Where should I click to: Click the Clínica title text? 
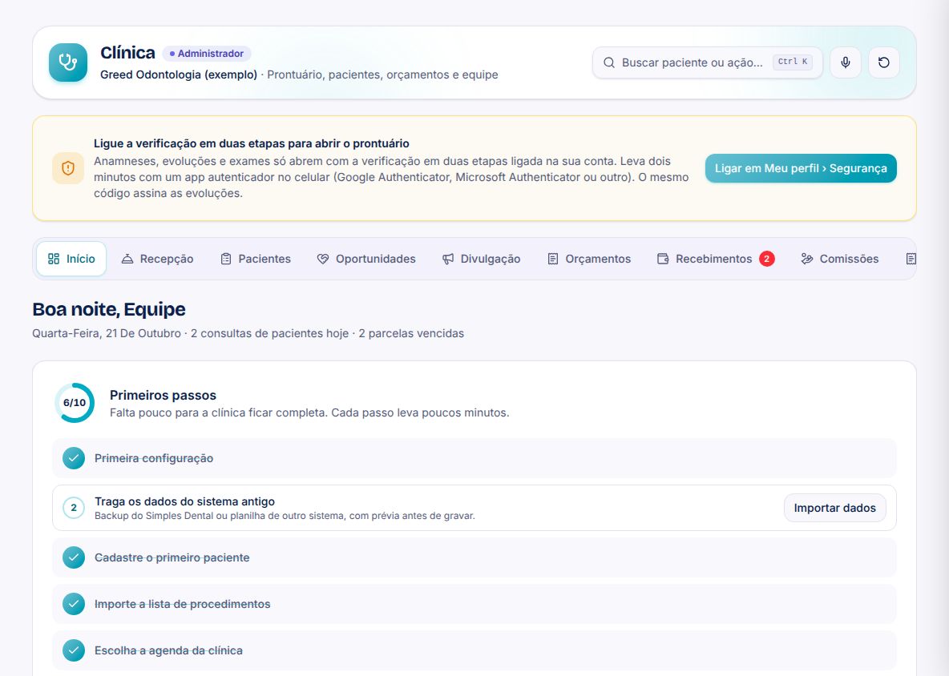coord(127,53)
